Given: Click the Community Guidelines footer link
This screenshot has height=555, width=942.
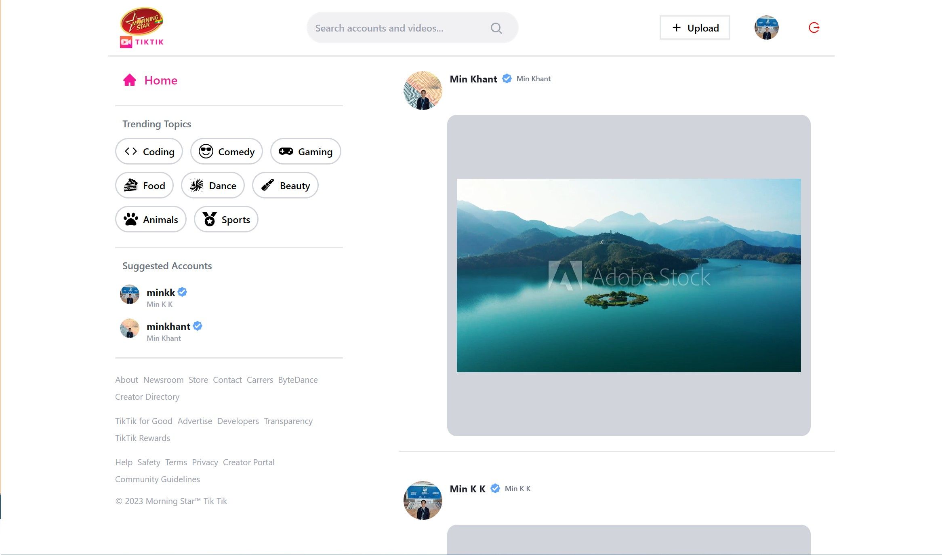Looking at the screenshot, I should point(157,479).
